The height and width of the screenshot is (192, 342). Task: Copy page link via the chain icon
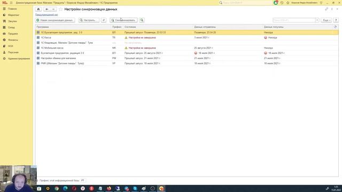coord(327,9)
